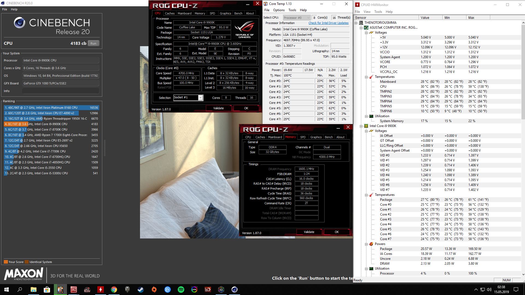525x295 pixels.
Task: Collapse the Intel Core i9 9900K node
Action: click(x=361, y=126)
